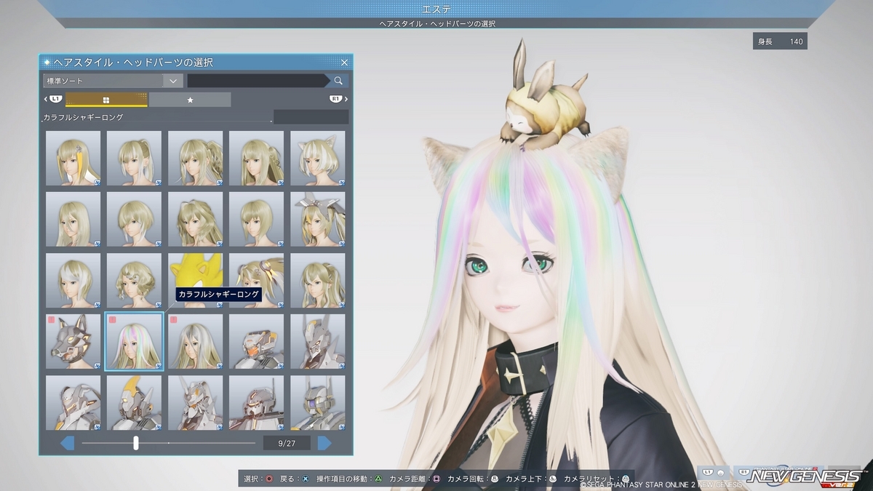Click the page slider handle
Screen dimensions: 873x491
[x=136, y=442]
